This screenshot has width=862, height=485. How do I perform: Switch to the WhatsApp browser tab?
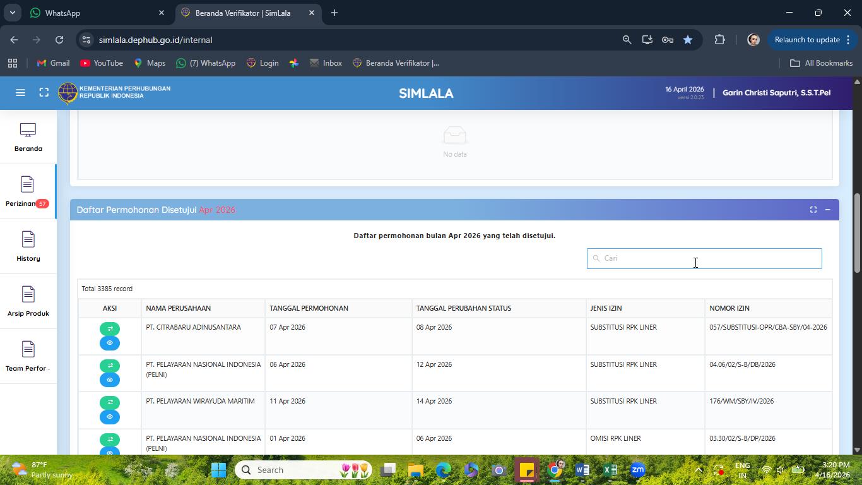click(96, 13)
